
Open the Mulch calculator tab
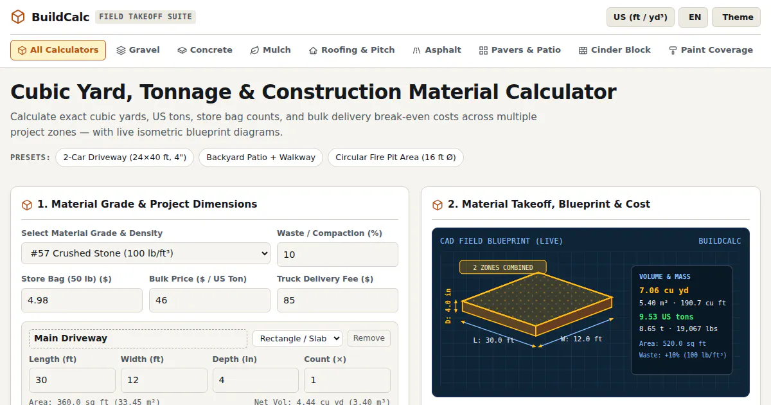coord(270,50)
